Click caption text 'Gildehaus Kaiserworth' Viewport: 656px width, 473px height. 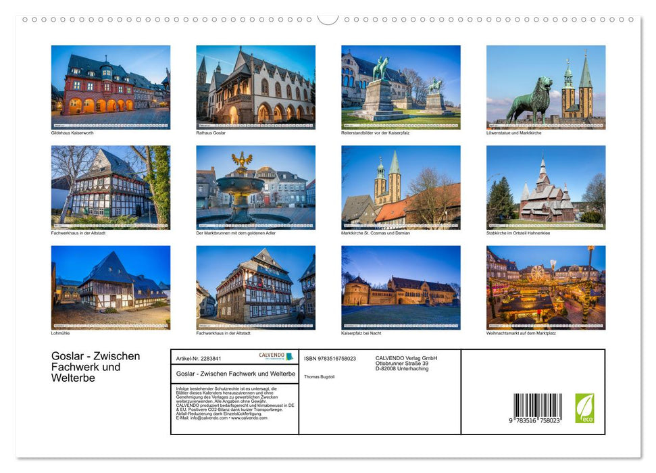point(72,133)
